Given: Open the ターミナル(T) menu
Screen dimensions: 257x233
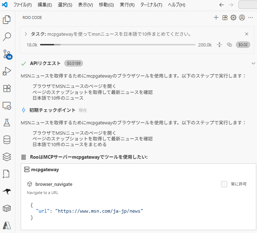Looking at the screenshot, I should click(151, 5).
